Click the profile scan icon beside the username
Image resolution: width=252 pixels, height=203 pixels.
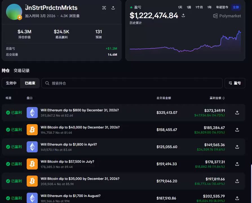tap(104, 8)
